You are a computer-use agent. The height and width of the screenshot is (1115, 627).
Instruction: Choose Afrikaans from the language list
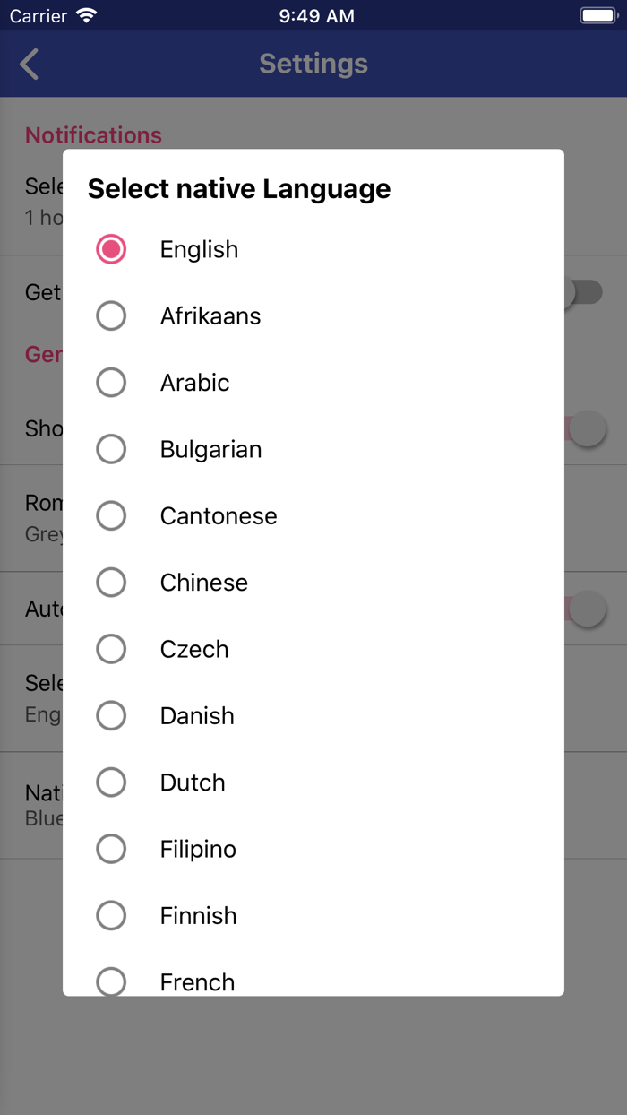[x=111, y=315]
